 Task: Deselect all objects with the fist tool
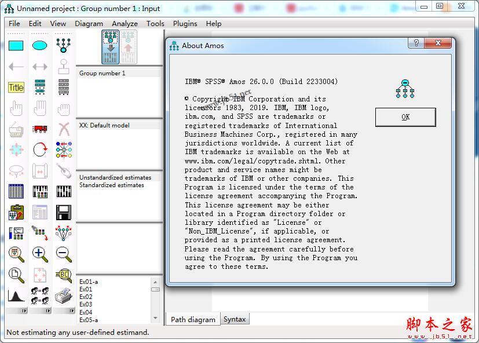[64, 109]
